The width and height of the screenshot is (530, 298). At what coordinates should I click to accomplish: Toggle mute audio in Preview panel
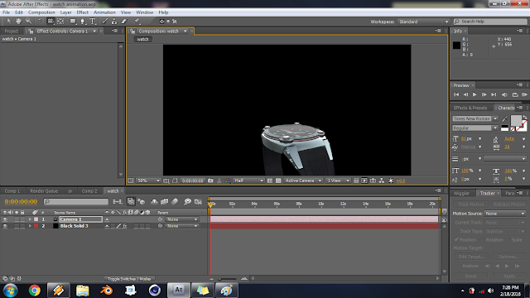pos(504,94)
